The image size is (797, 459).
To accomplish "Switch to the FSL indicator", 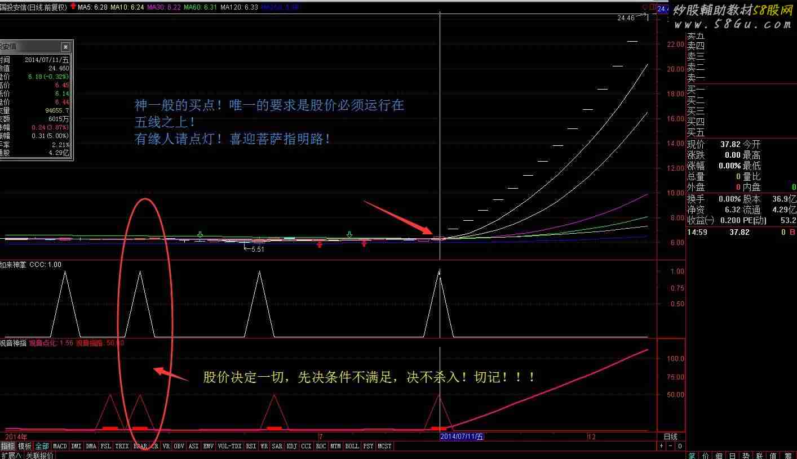I will tap(105, 446).
